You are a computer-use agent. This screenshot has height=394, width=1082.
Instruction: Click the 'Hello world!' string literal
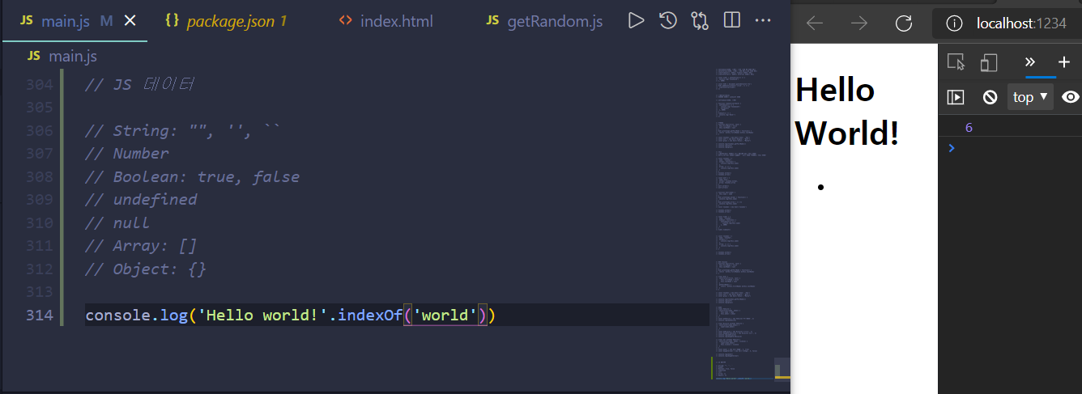262,315
